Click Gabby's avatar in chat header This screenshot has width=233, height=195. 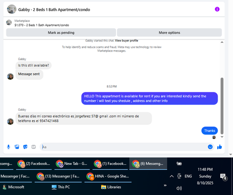point(12,9)
